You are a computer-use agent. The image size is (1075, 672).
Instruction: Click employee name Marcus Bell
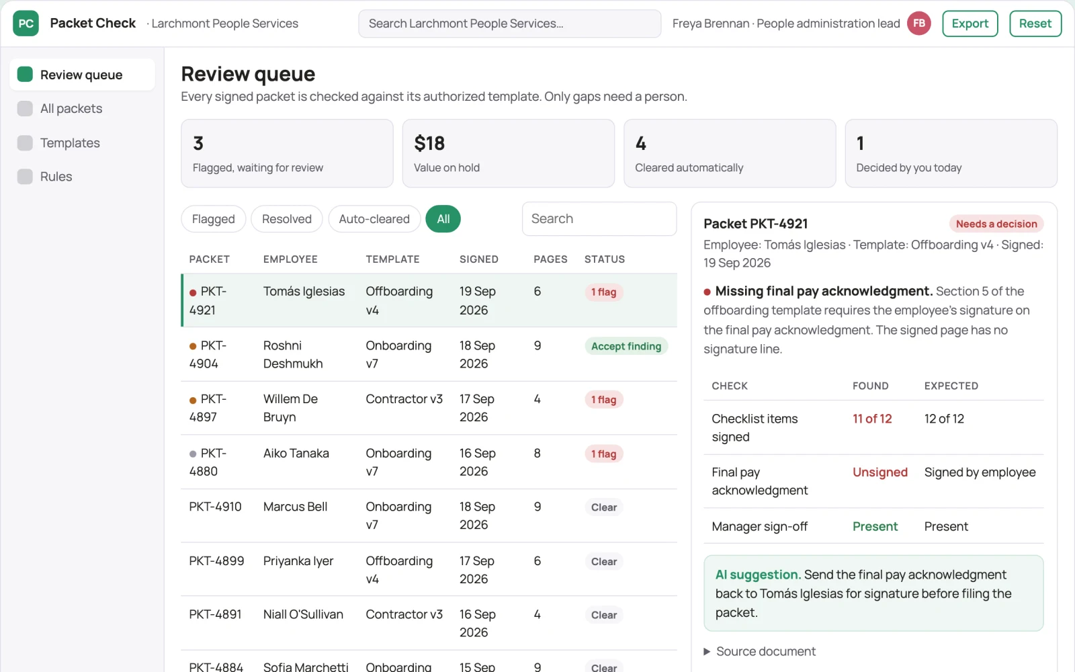tap(296, 507)
